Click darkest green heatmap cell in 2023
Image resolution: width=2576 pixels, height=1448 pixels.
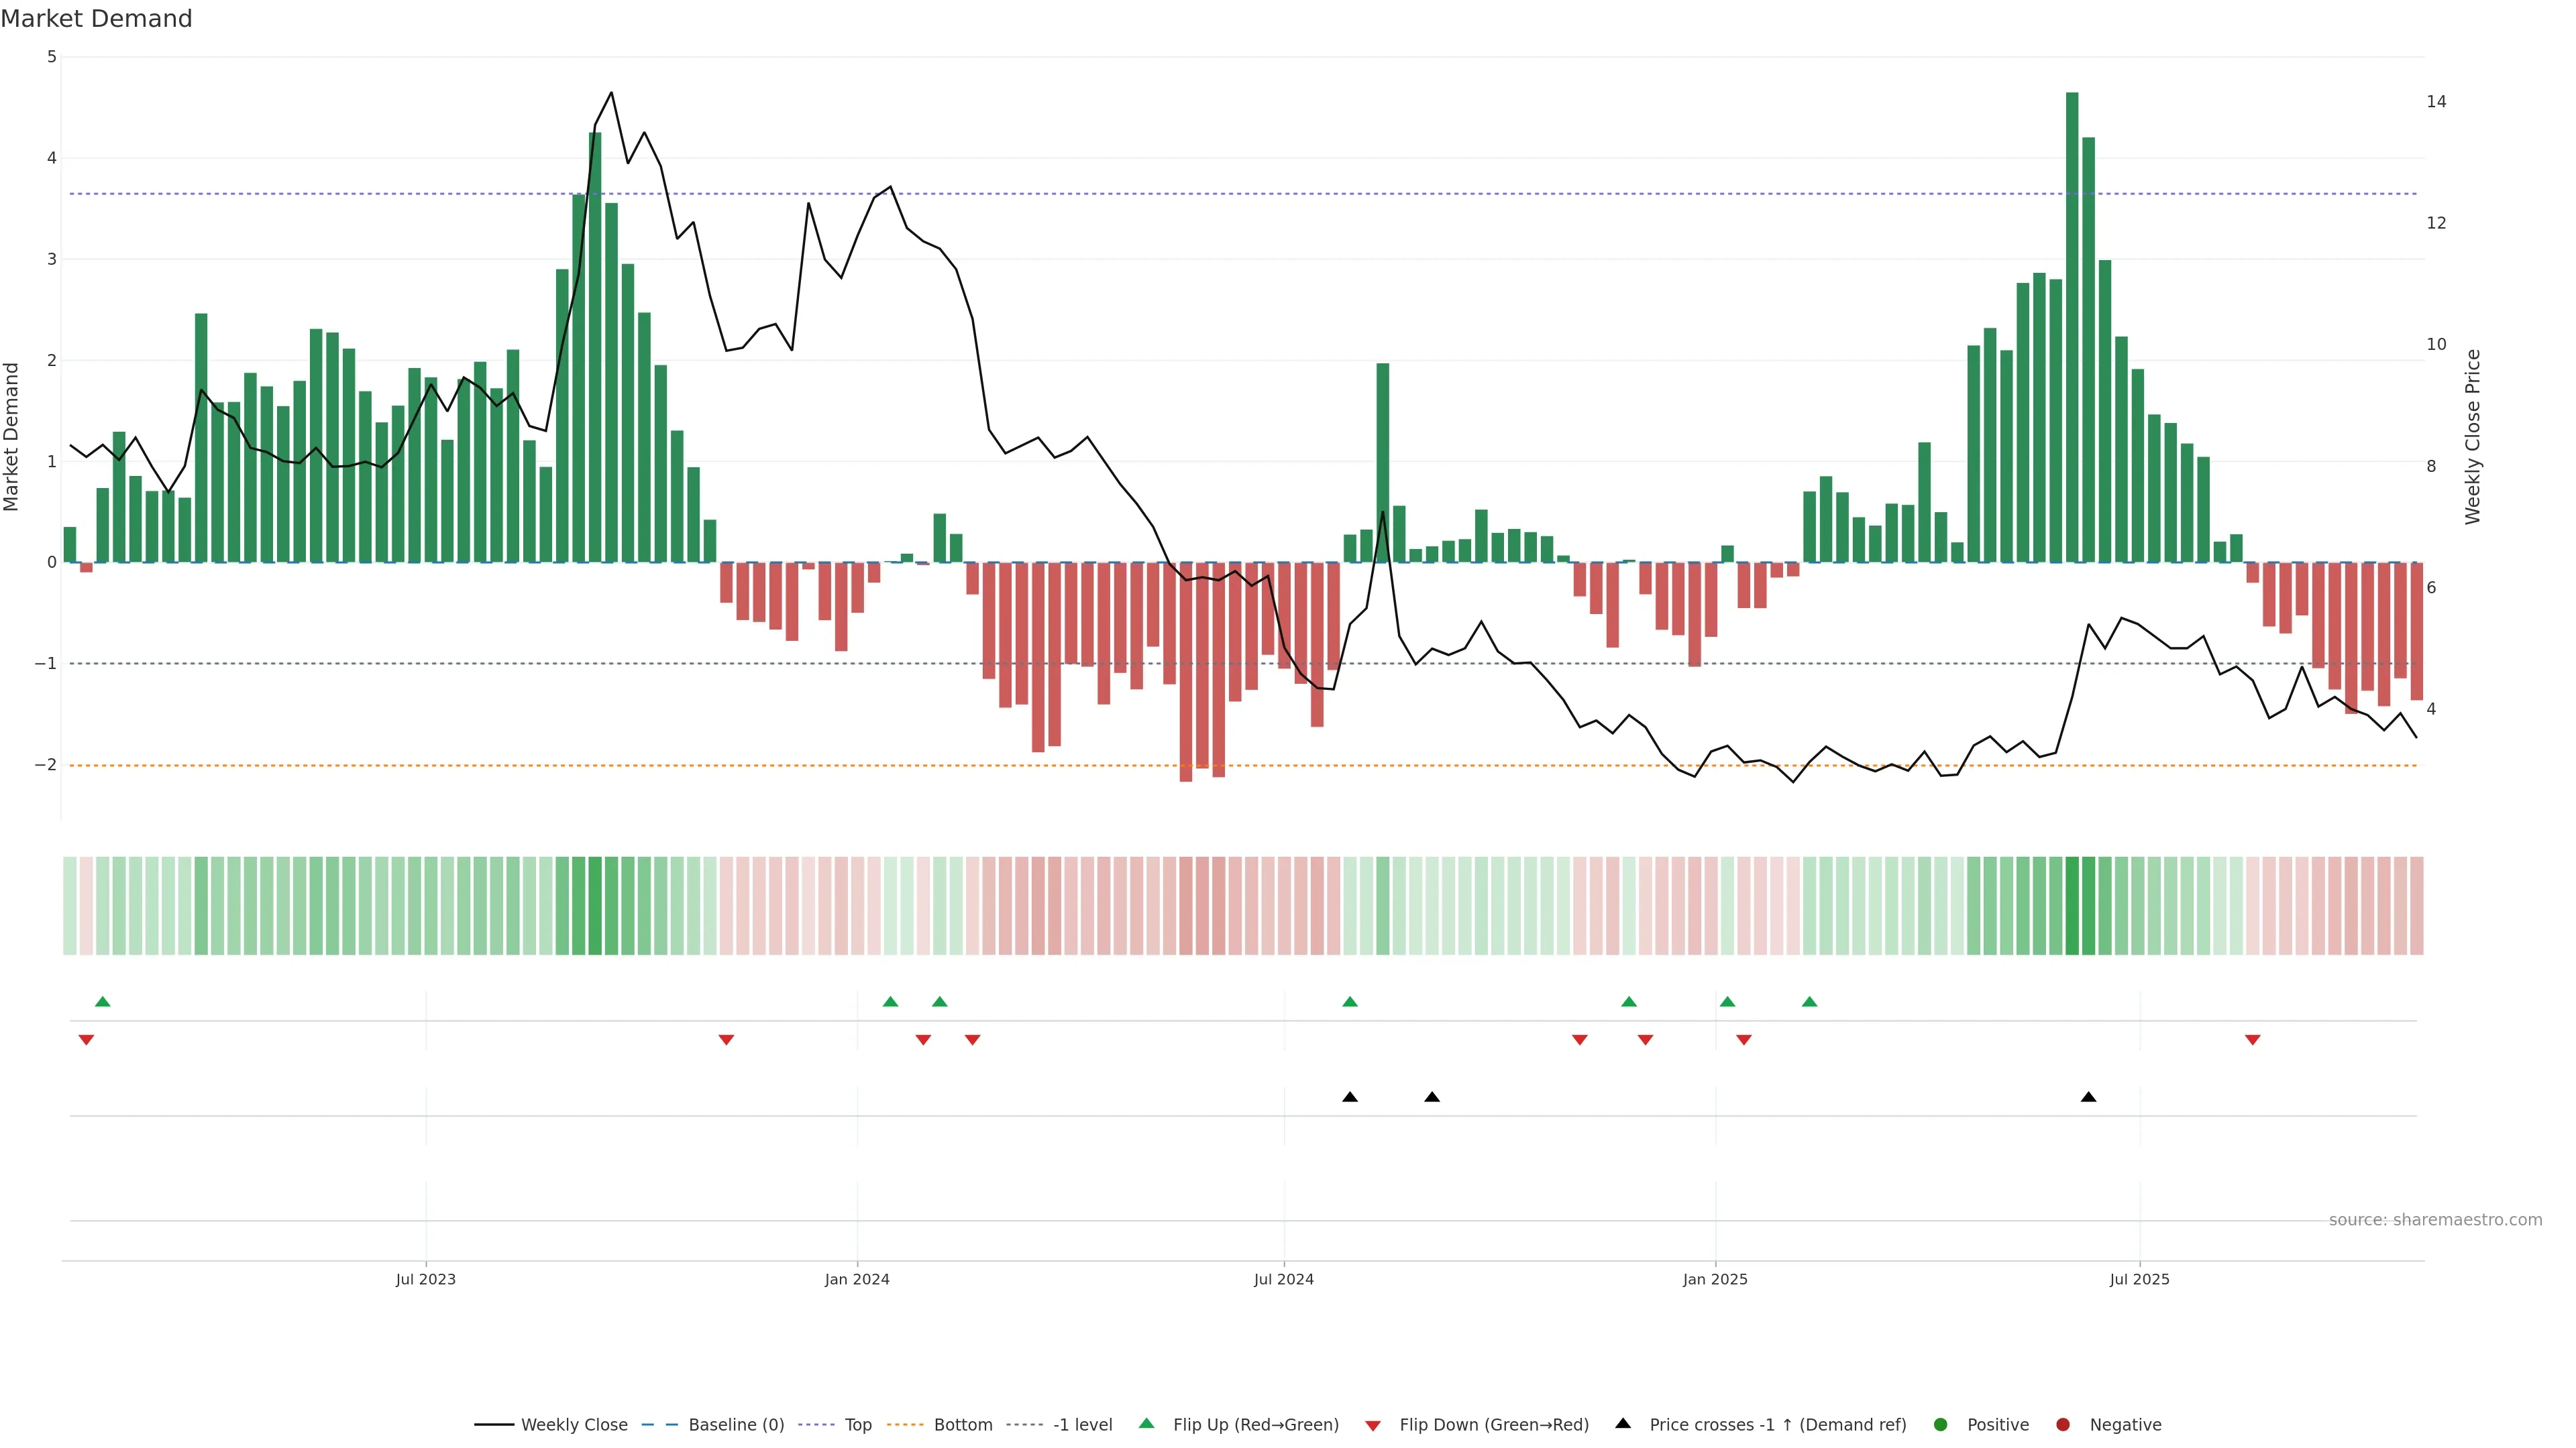pyautogui.click(x=595, y=906)
